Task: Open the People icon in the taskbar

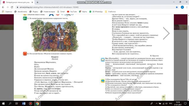Action: click(x=151, y=103)
